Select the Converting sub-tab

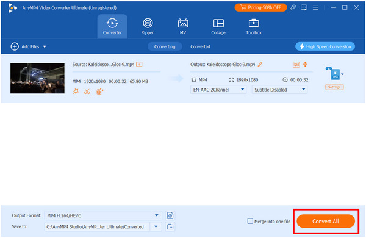[x=165, y=46]
